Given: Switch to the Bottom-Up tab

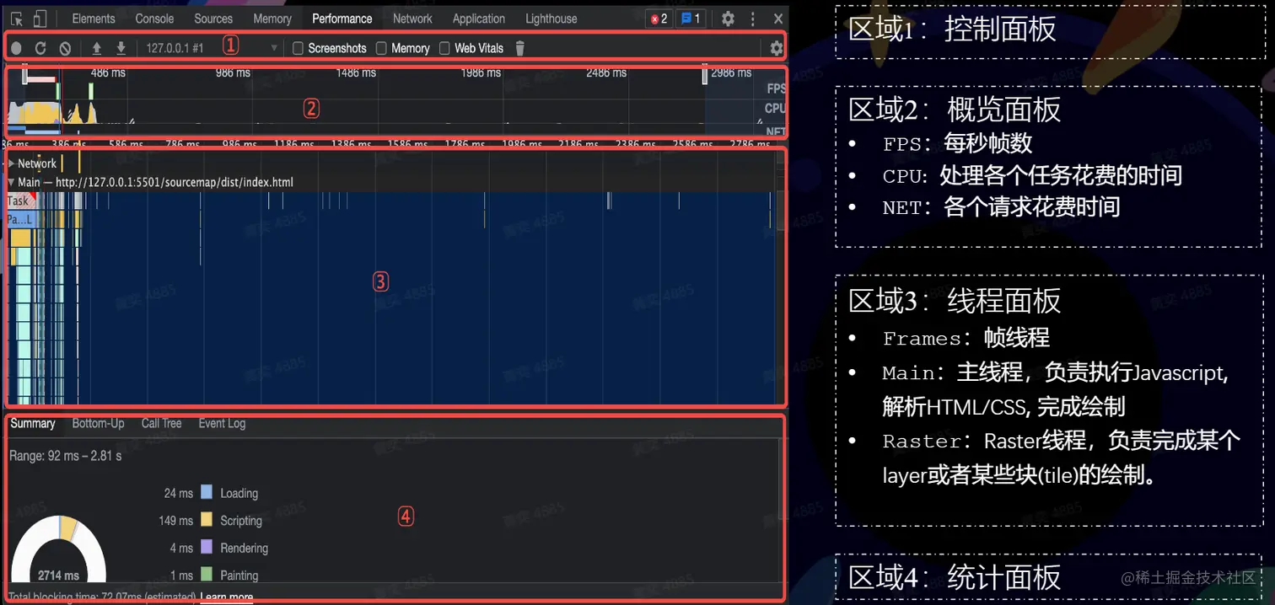Looking at the screenshot, I should (x=98, y=423).
